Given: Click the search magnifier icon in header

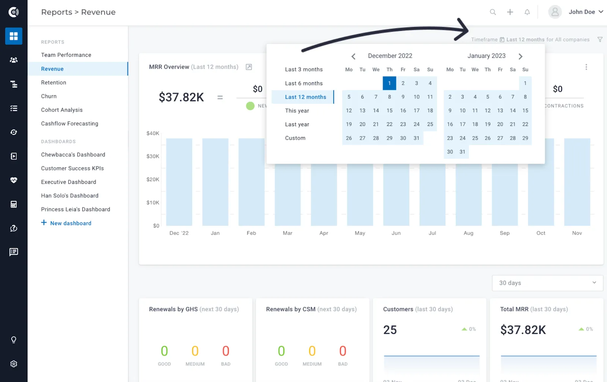Looking at the screenshot, I should click(x=493, y=12).
